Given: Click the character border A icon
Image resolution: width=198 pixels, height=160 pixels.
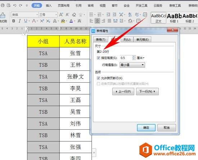Looking at the screenshot, I should (79, 21).
